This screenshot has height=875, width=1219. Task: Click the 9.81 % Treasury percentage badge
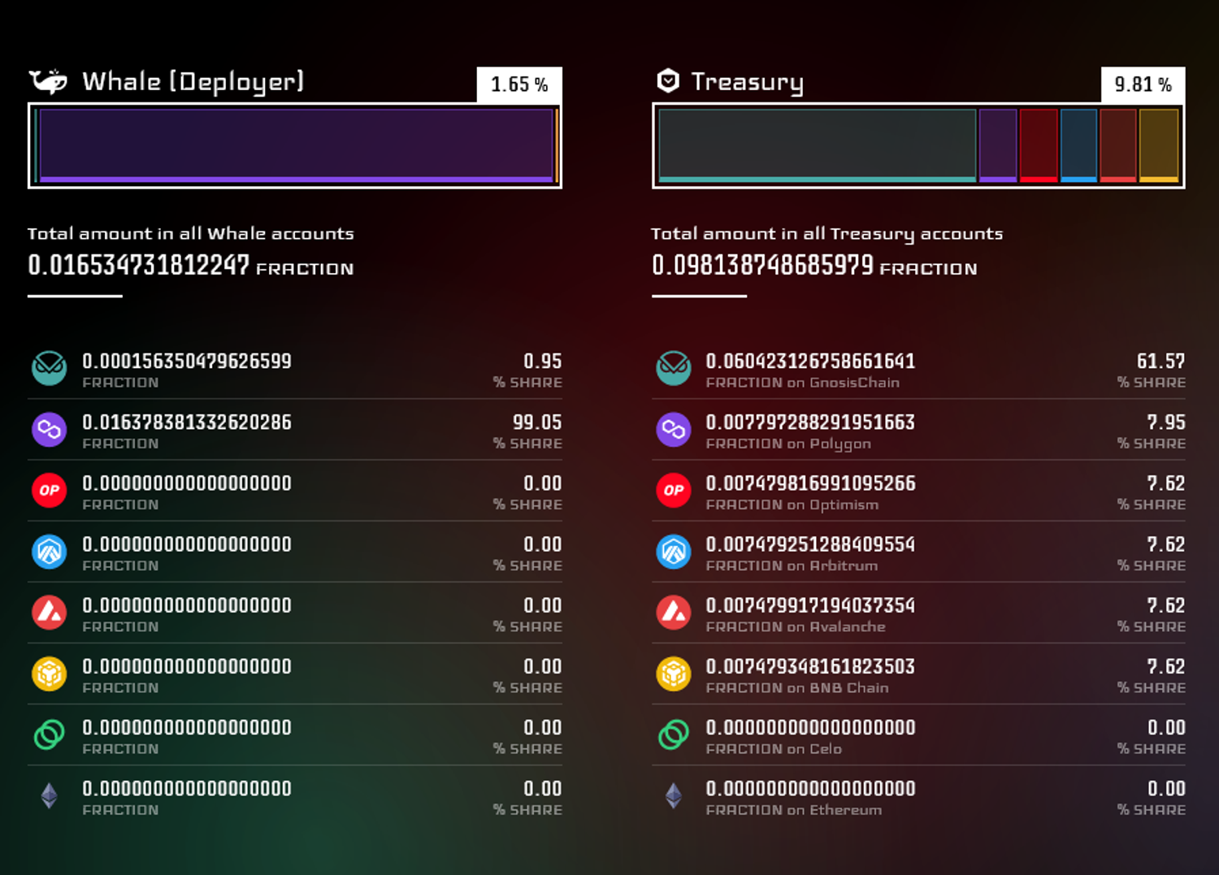1143,84
